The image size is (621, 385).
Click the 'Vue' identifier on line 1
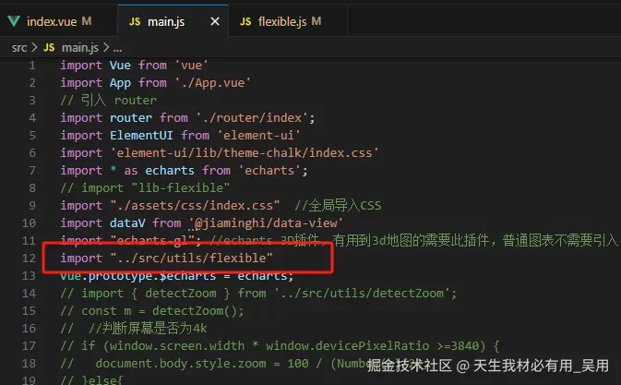(120, 66)
